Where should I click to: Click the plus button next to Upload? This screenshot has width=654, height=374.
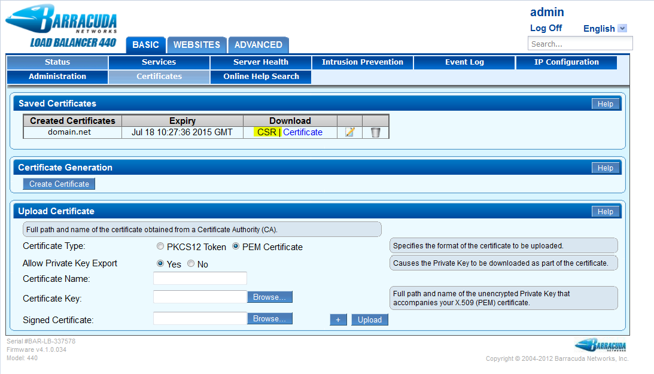click(338, 320)
